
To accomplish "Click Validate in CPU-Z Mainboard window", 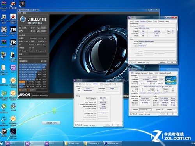I will [162, 62].
